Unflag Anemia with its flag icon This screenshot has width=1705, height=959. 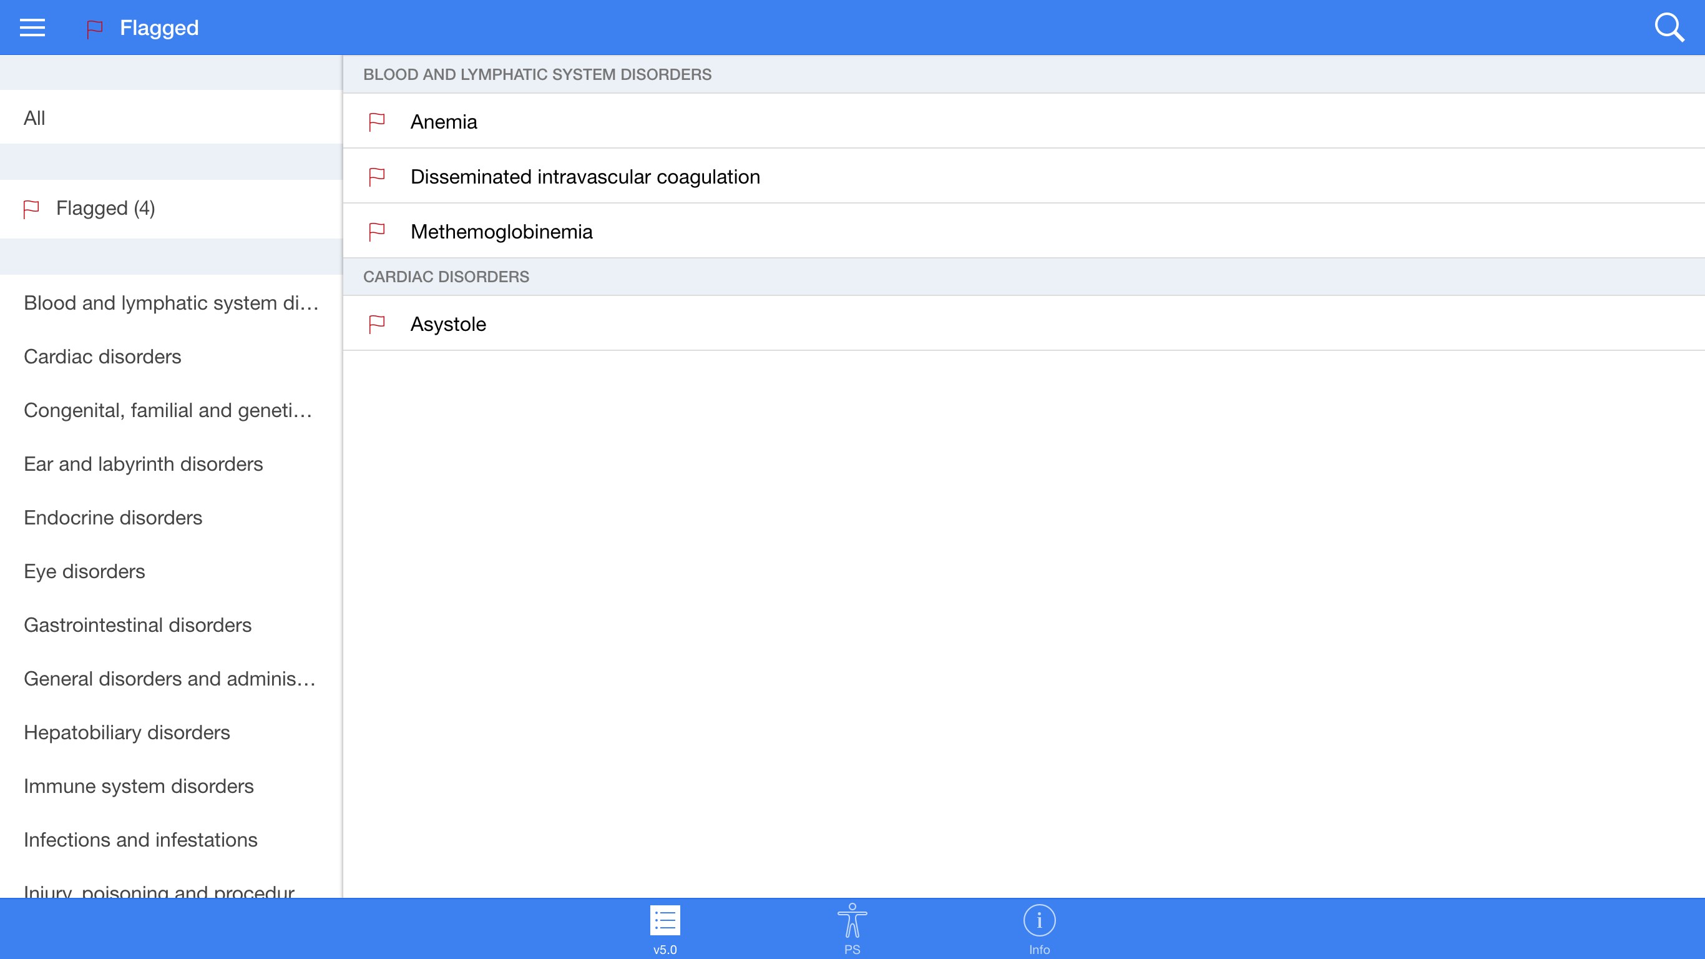point(376,122)
